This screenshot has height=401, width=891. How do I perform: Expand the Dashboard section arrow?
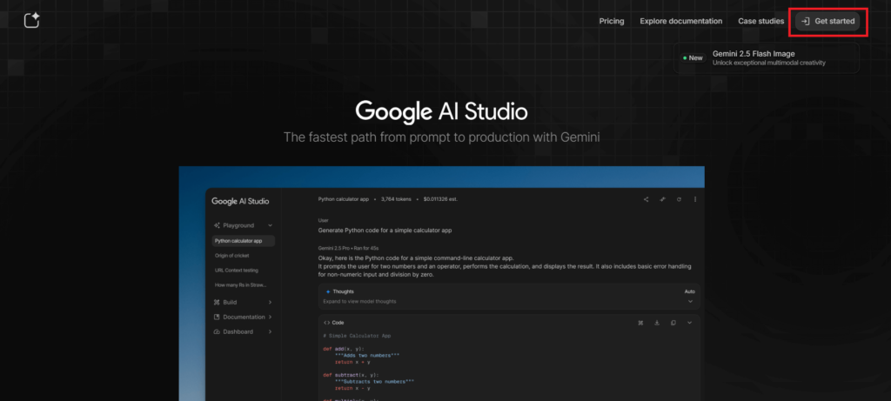(x=270, y=331)
